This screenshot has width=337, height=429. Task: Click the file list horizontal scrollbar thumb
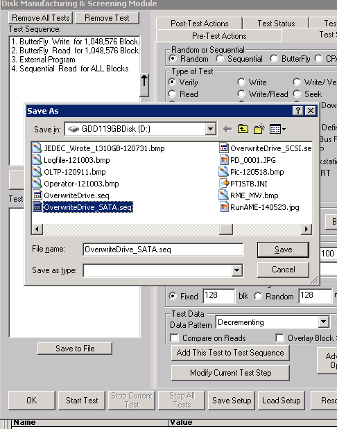coord(226,229)
